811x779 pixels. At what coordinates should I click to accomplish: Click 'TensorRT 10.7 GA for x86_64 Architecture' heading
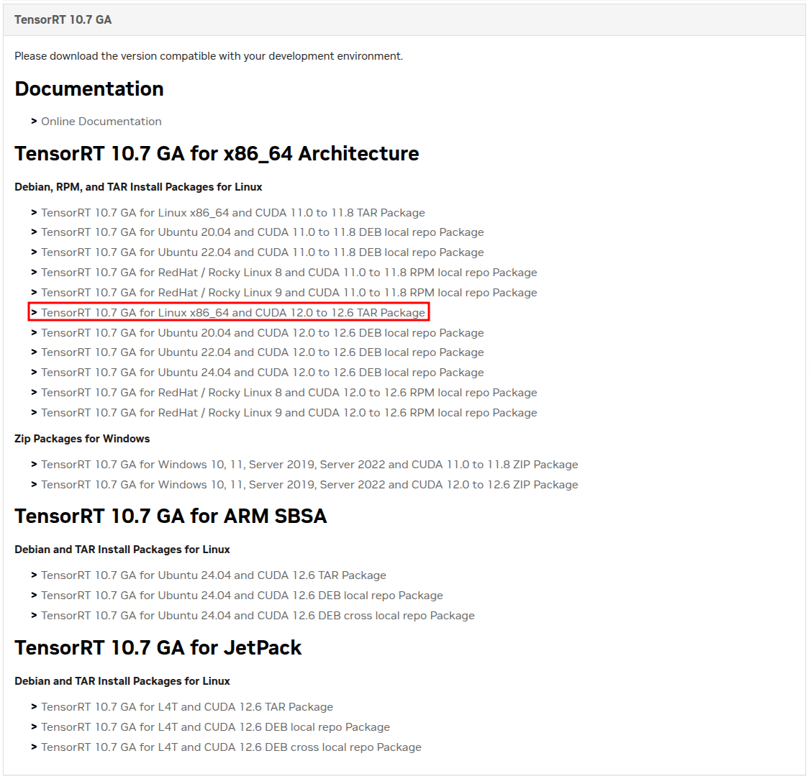[x=217, y=153]
